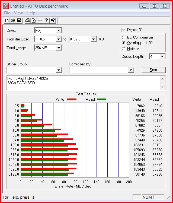Click the 1024.0 row label in chart
Image resolution: width=173 pixels, height=203 pixels.
(x=14, y=160)
